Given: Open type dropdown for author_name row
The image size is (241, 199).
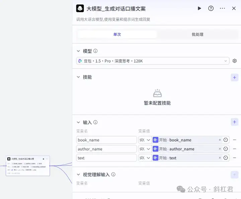Looking at the screenshot, I should point(145,149).
